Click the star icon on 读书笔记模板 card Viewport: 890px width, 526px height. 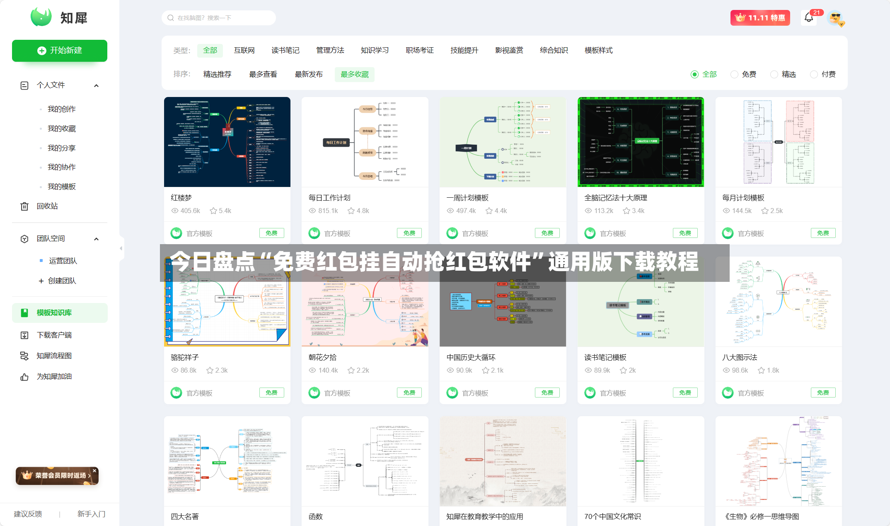pyautogui.click(x=624, y=371)
